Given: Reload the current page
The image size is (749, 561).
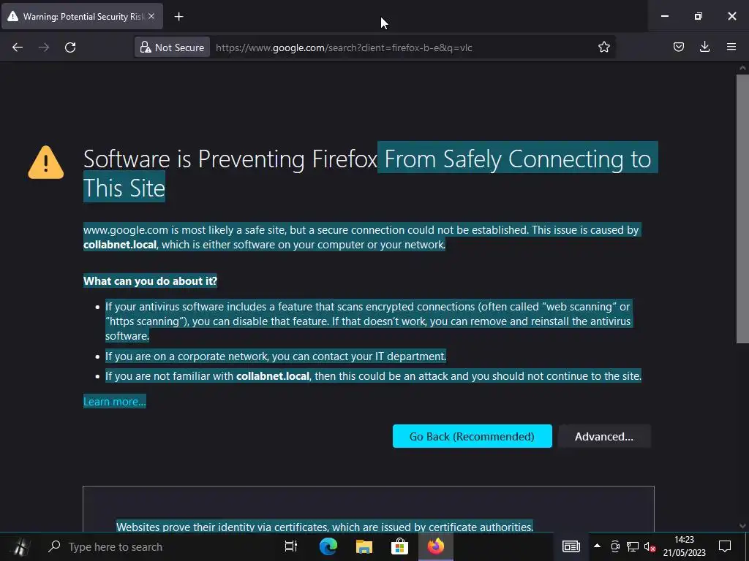Looking at the screenshot, I should click(70, 47).
